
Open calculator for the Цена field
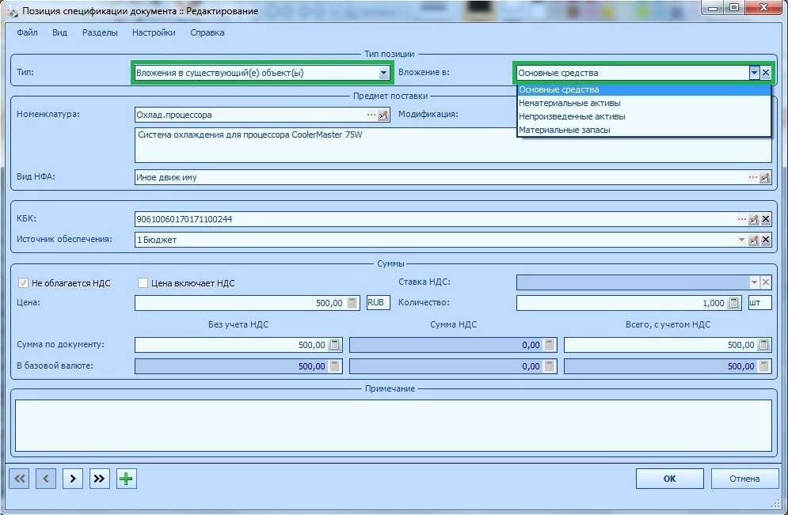point(352,303)
